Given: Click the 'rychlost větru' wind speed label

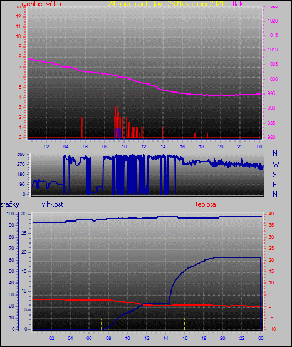Looking at the screenshot, I should coord(41,4).
